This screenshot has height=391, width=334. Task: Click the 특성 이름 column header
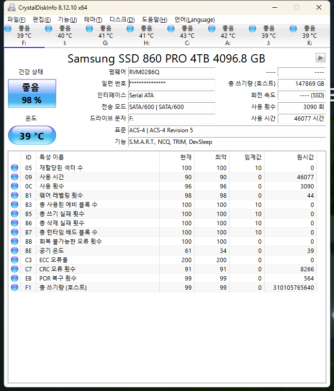(98, 157)
